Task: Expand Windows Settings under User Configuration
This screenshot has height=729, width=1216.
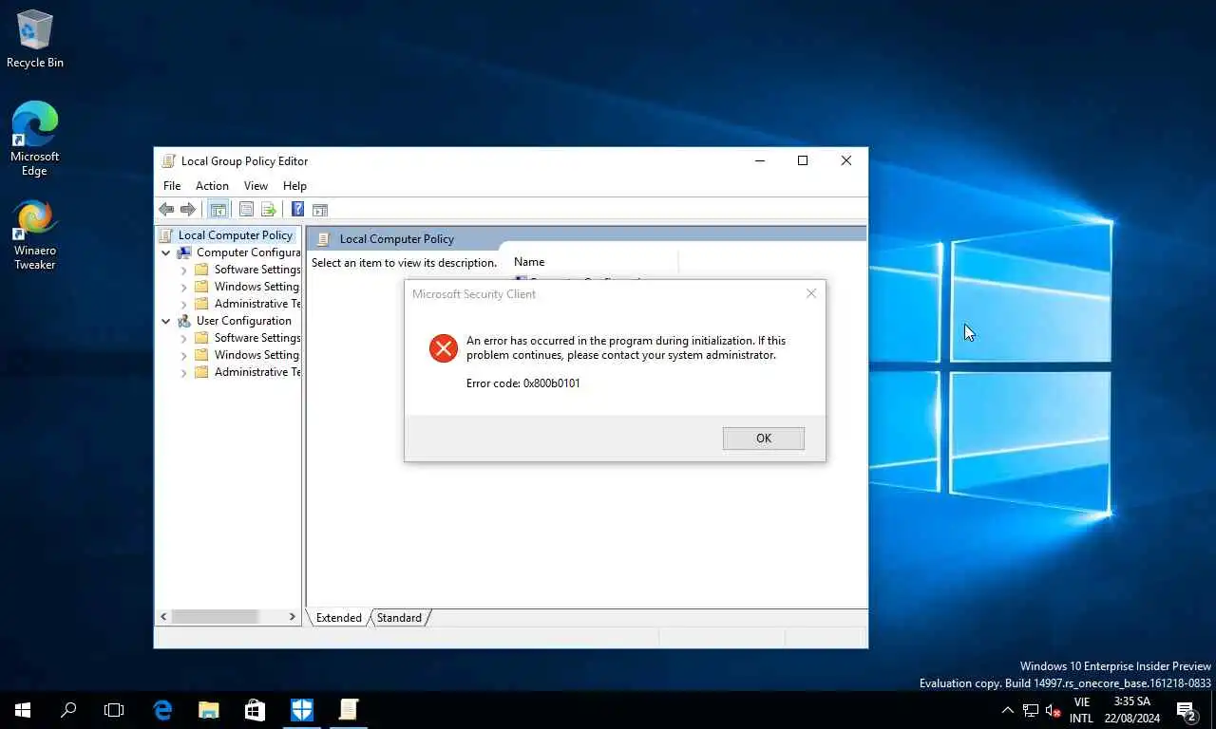Action: coord(184,355)
